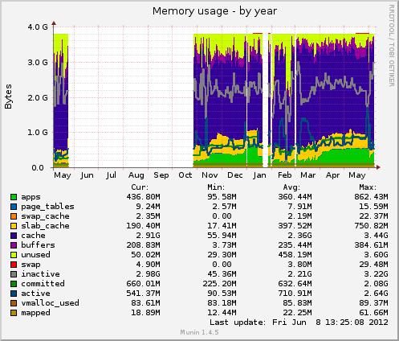Click the unused max value 3.60G
This screenshot has width=399, height=341.
pyautogui.click(x=376, y=255)
